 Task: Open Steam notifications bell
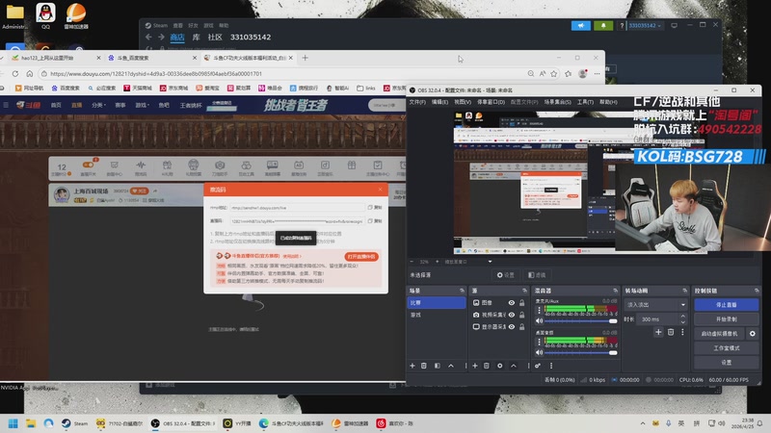(x=603, y=26)
